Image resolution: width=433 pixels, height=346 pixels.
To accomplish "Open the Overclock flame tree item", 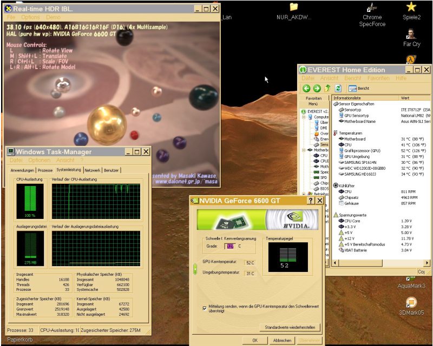I will click(x=322, y=134).
